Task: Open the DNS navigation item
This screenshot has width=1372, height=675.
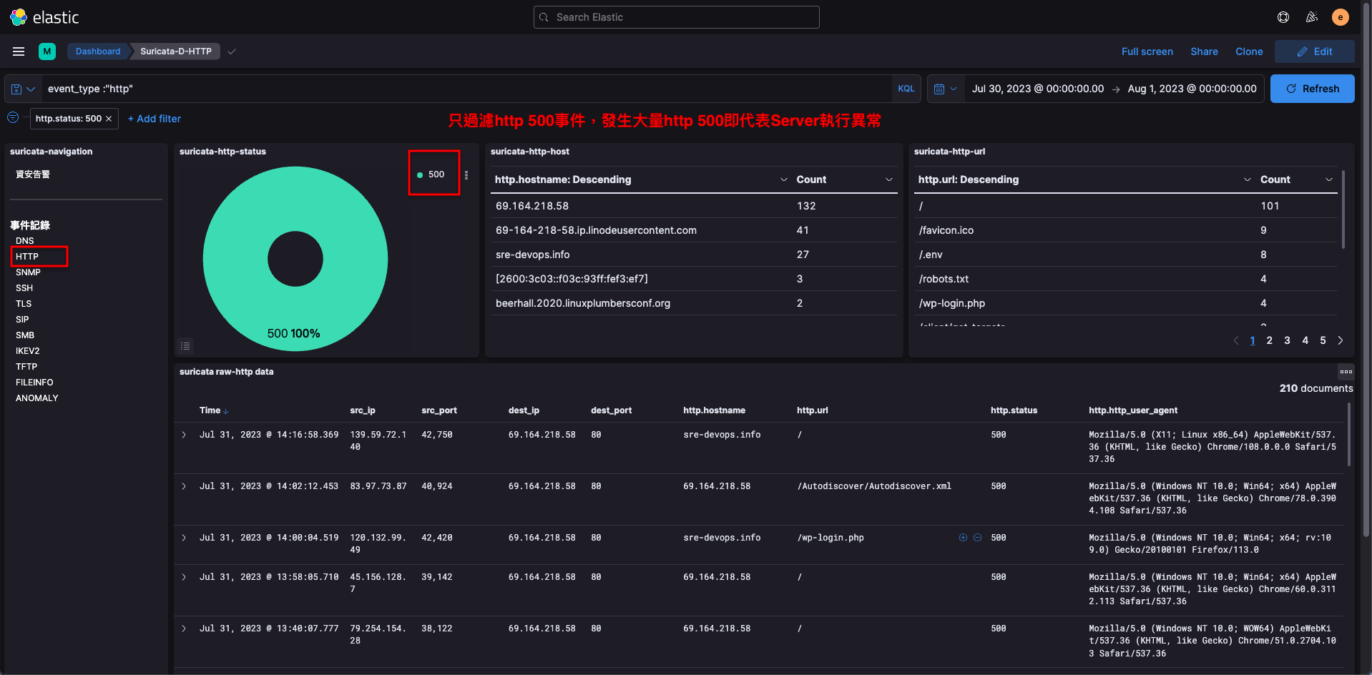Action: click(x=25, y=241)
